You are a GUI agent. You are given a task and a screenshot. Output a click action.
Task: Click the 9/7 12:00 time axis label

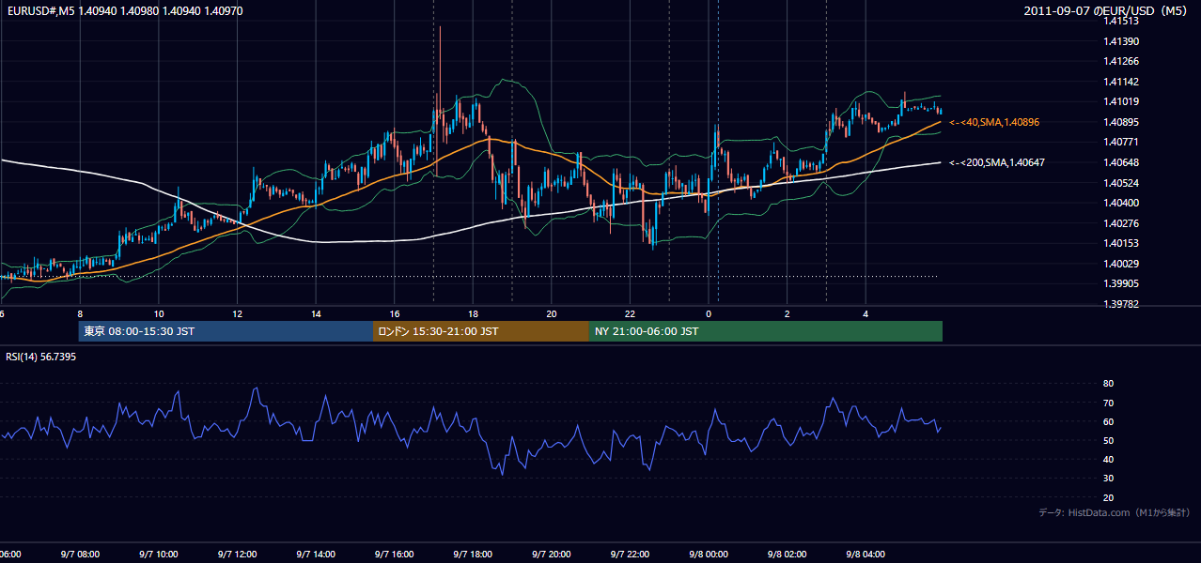click(x=237, y=555)
